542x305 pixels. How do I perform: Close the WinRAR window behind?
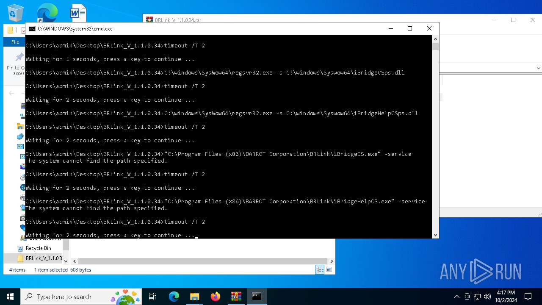coord(533,20)
